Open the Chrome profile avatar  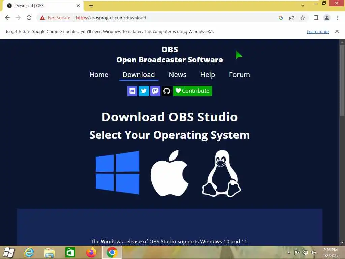coord(327,18)
